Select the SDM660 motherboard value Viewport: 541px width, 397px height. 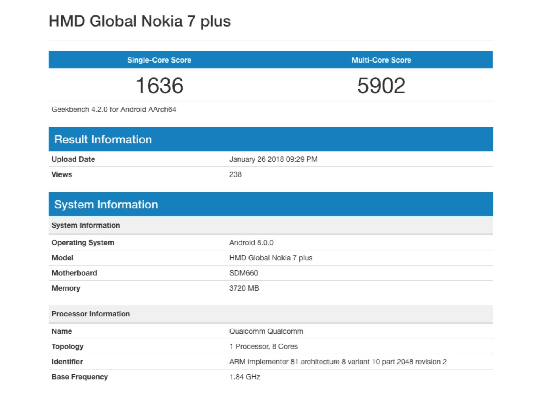[x=244, y=273]
